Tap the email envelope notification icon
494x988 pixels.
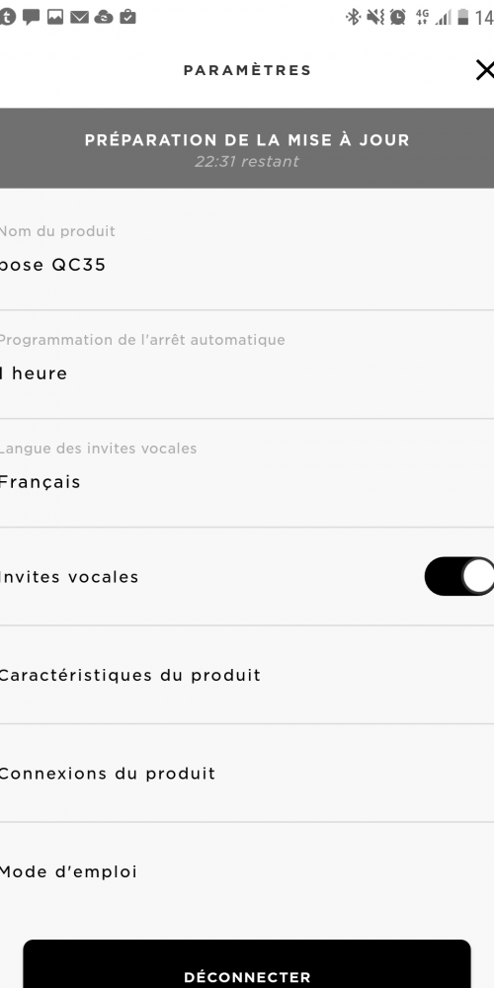[79, 17]
